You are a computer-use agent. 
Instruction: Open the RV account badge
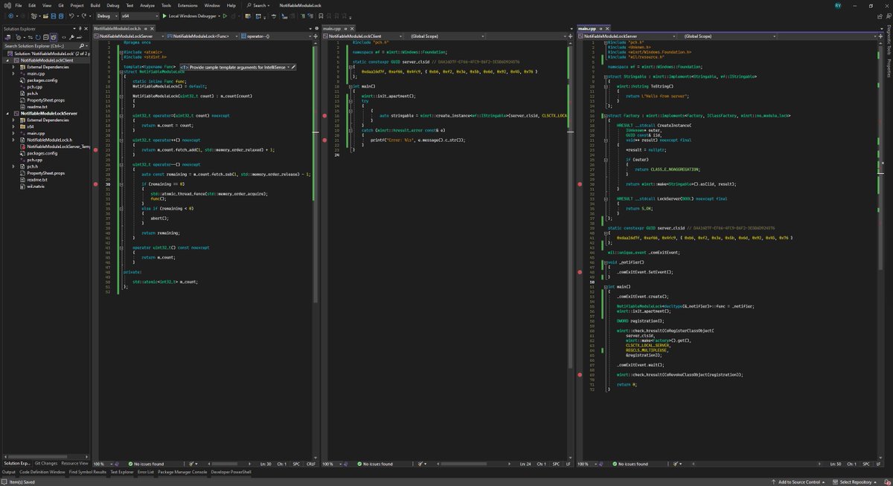[x=838, y=5]
